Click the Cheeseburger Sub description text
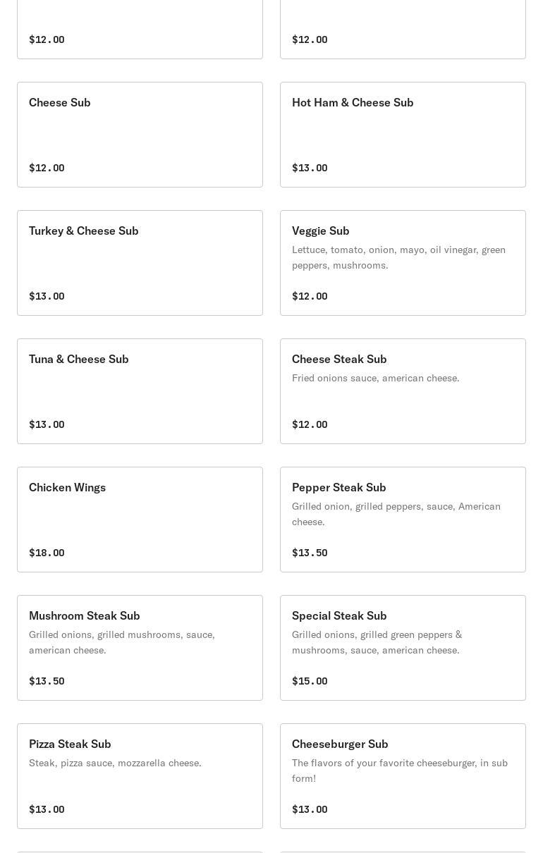Screen dimensions: 543x853 tap(400, 771)
